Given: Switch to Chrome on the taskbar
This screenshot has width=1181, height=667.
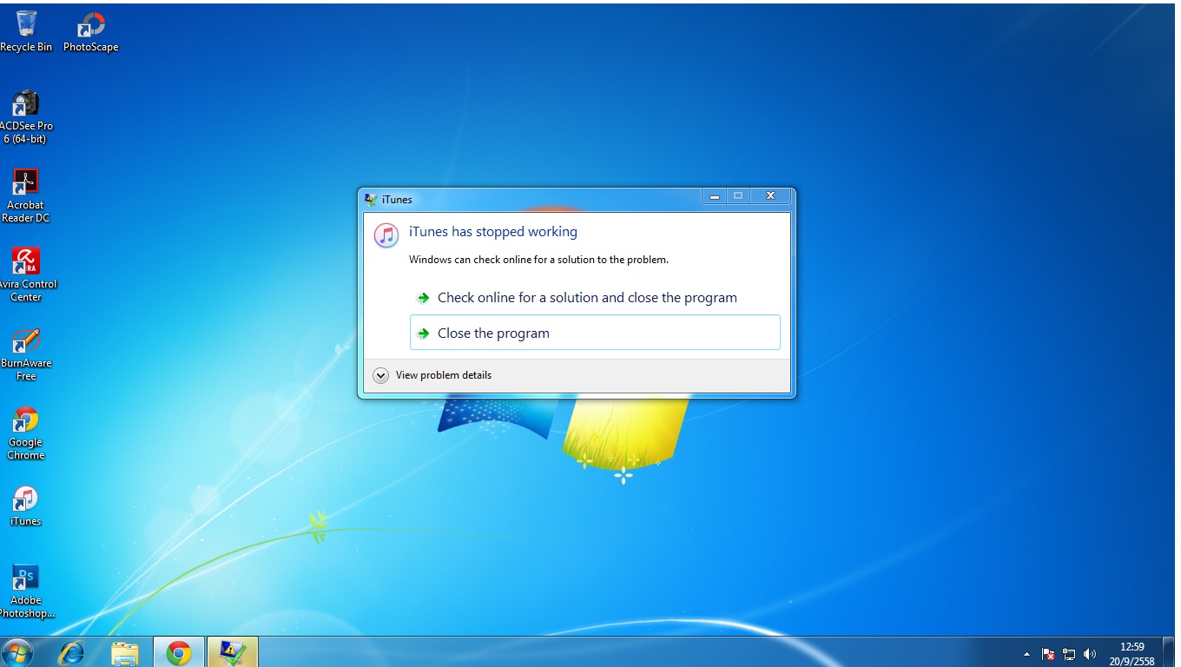Looking at the screenshot, I should (x=179, y=652).
